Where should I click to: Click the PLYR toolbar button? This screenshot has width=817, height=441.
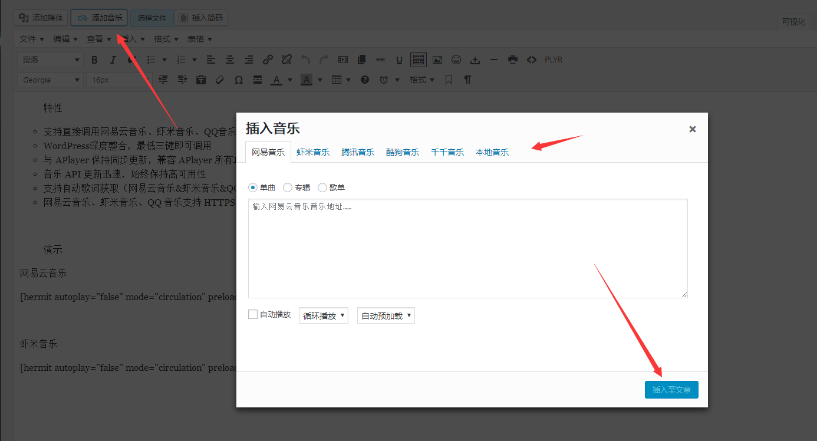coord(554,60)
